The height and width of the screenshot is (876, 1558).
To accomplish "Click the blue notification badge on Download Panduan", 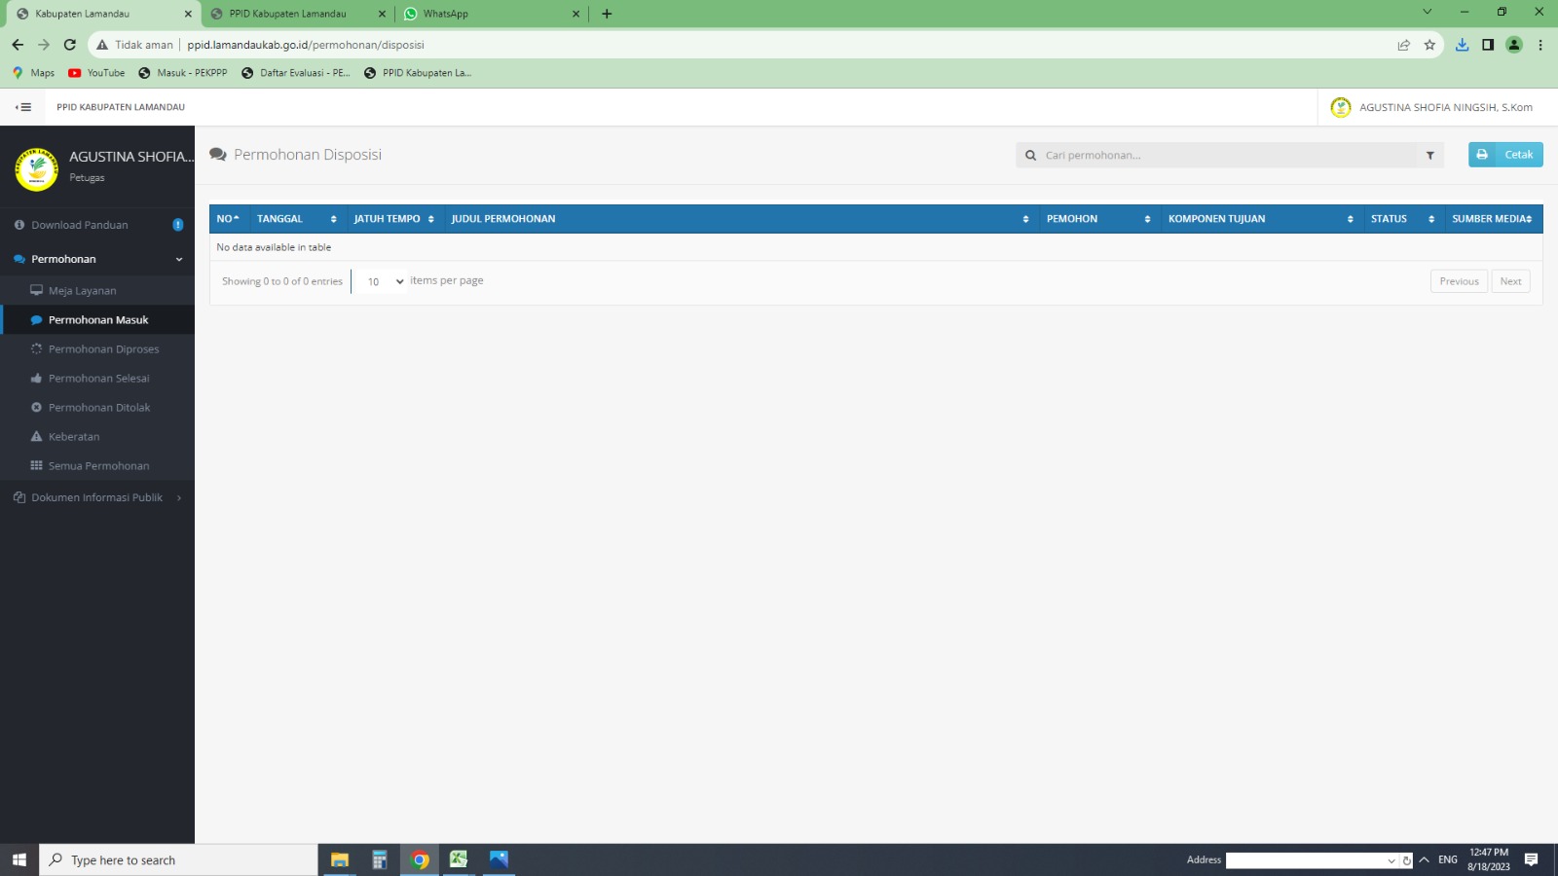I will (x=178, y=225).
